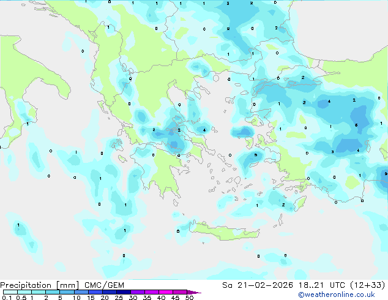This screenshot has height=300, width=388.
Task: Pick the 10–15 mm legend color swatch
Action: (x=81, y=292)
